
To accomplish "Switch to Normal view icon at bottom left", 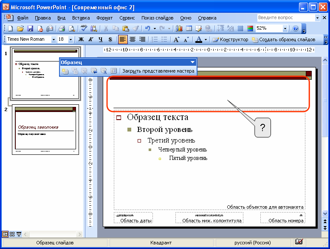I will click(5, 234).
